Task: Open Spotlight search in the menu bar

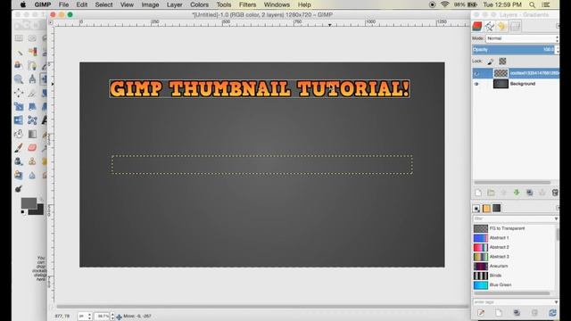Action: click(x=532, y=4)
